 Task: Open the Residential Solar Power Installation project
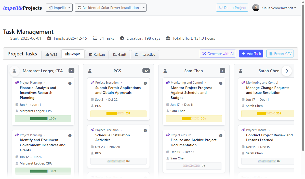point(108,8)
